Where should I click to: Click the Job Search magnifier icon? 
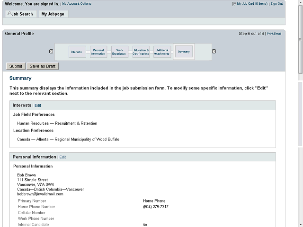coord(9,13)
